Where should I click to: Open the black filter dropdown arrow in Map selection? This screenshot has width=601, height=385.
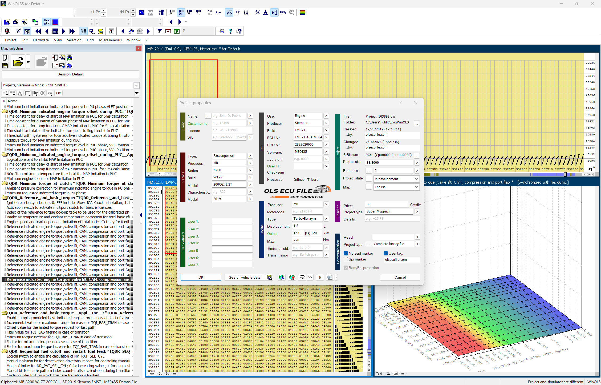(137, 93)
